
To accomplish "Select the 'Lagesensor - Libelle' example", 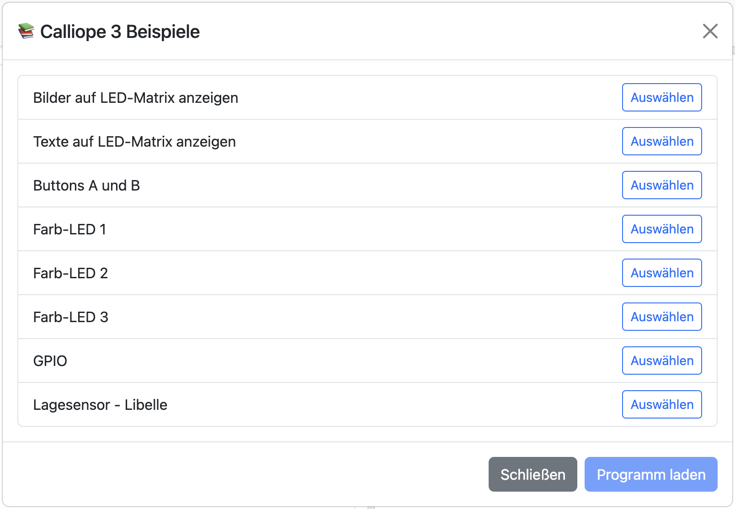I will click(662, 404).
